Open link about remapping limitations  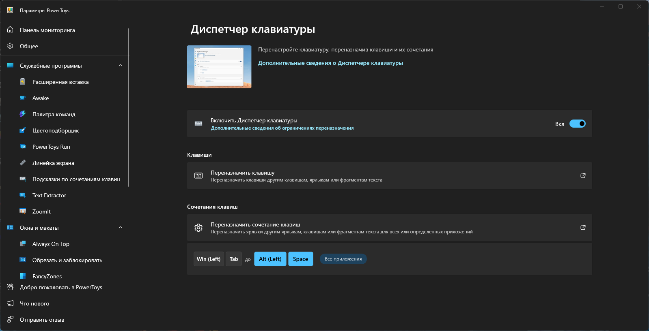coord(282,128)
